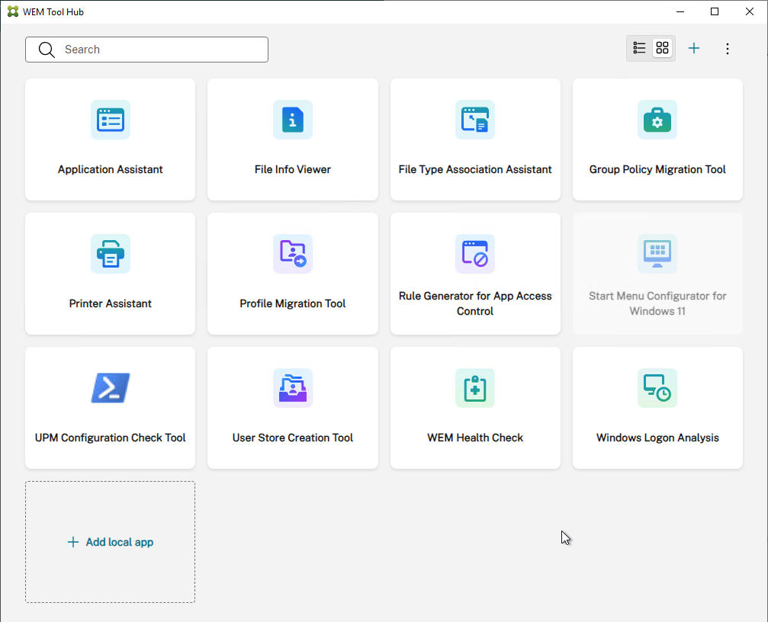Image resolution: width=768 pixels, height=622 pixels.
Task: Click Rule Generator for App Access Control text
Action: coord(475,303)
